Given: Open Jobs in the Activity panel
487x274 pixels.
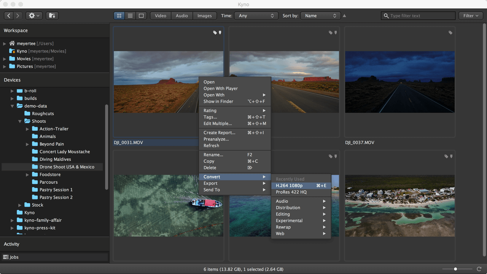Looking at the screenshot, I should point(14,257).
